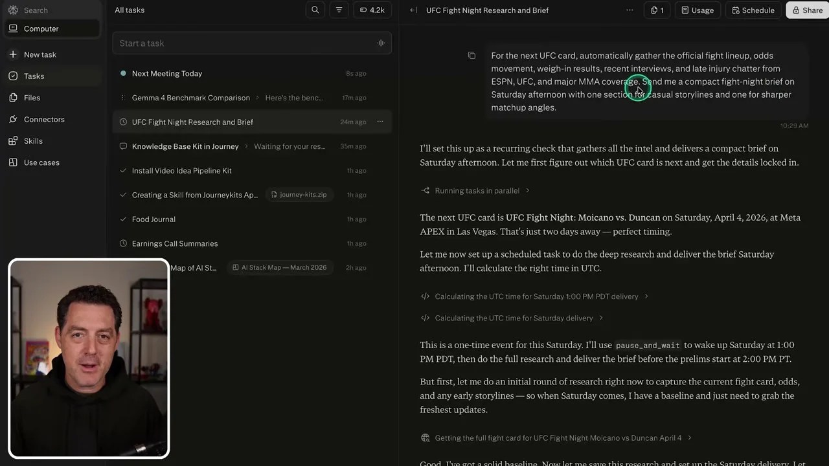Open the Next Meeting Today task
The width and height of the screenshot is (829, 466).
point(252,73)
